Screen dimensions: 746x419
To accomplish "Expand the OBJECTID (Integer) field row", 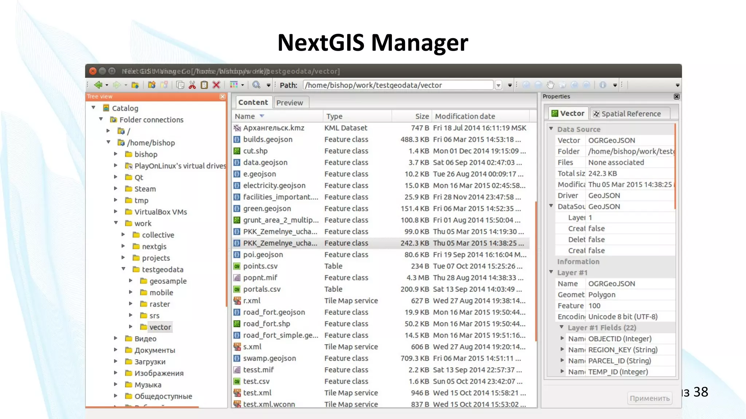I will 562,338.
